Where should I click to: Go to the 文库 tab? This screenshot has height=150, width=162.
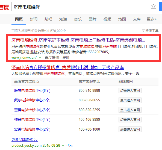click(x=137, y=19)
